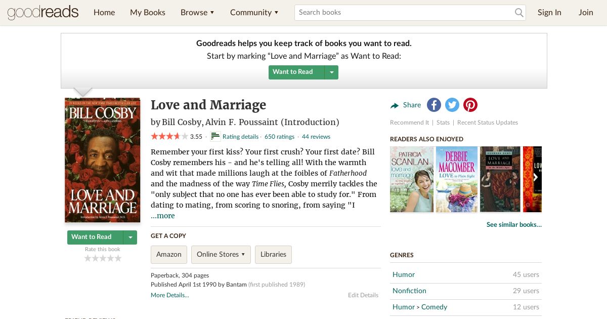Open Patricia Scanlan book thumbnail
This screenshot has height=319, width=607.
pyautogui.click(x=412, y=179)
